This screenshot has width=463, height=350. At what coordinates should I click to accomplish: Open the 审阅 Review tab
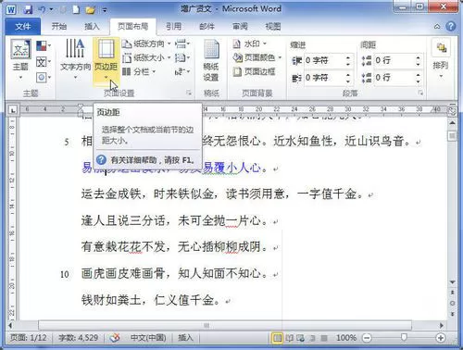click(x=240, y=27)
